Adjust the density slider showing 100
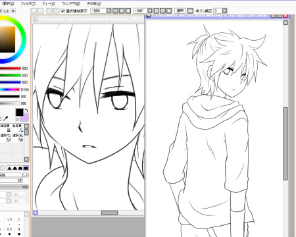The width and height of the screenshot is (296, 237). point(14,187)
